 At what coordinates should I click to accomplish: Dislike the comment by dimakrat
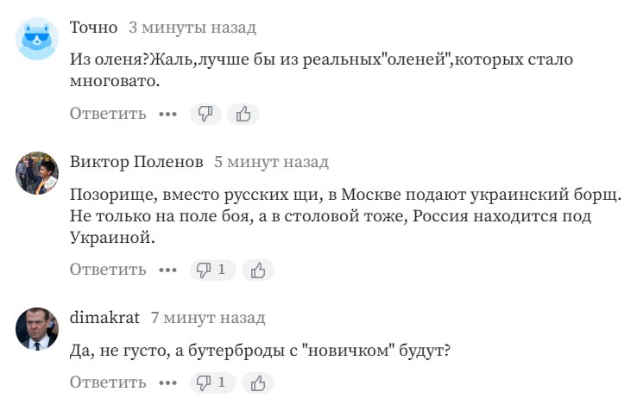[x=213, y=382]
